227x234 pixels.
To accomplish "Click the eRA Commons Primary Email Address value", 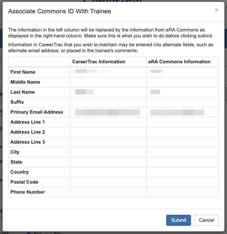I will [x=177, y=112].
